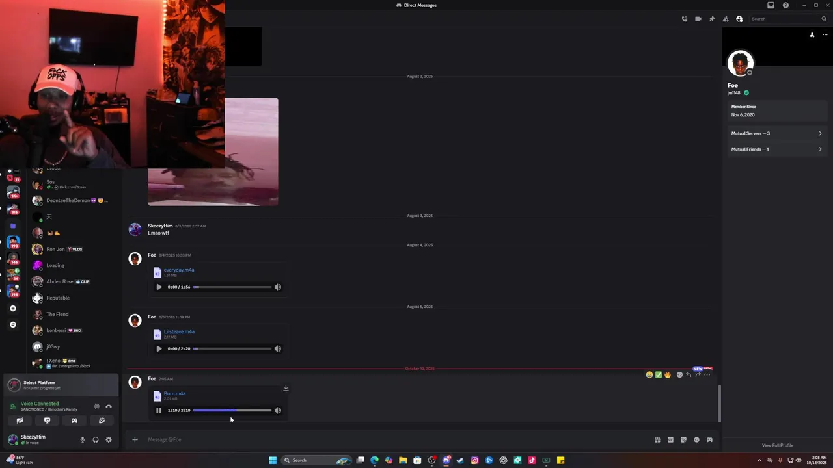The width and height of the screenshot is (833, 468).
Task: Mute the Lilsteave.m4a volume
Action: click(278, 349)
